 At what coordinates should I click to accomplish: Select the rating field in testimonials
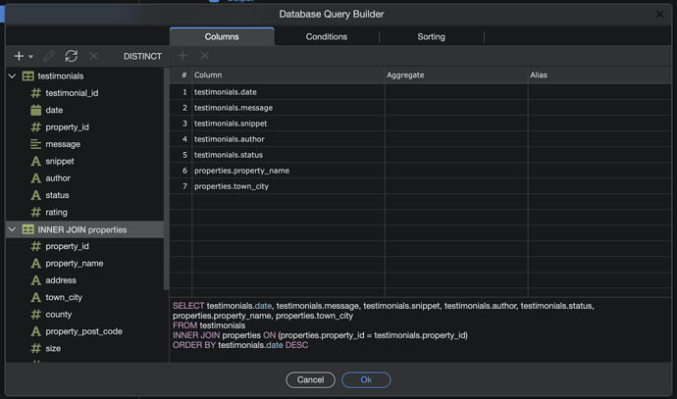pyautogui.click(x=56, y=212)
